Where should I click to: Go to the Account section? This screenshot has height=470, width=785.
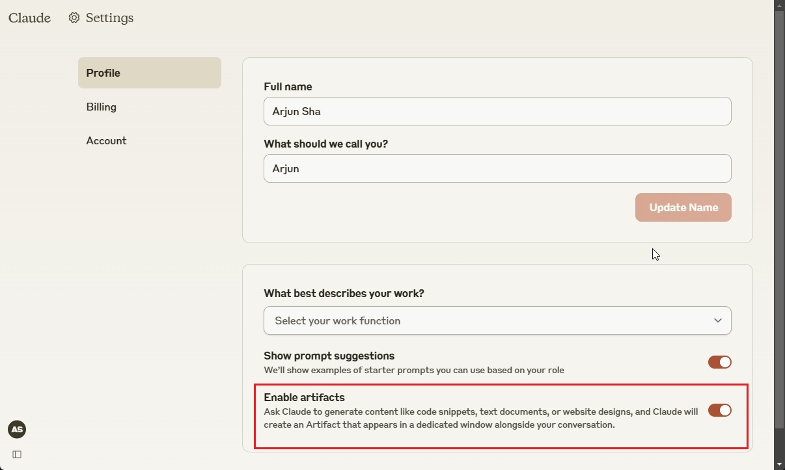coord(106,140)
